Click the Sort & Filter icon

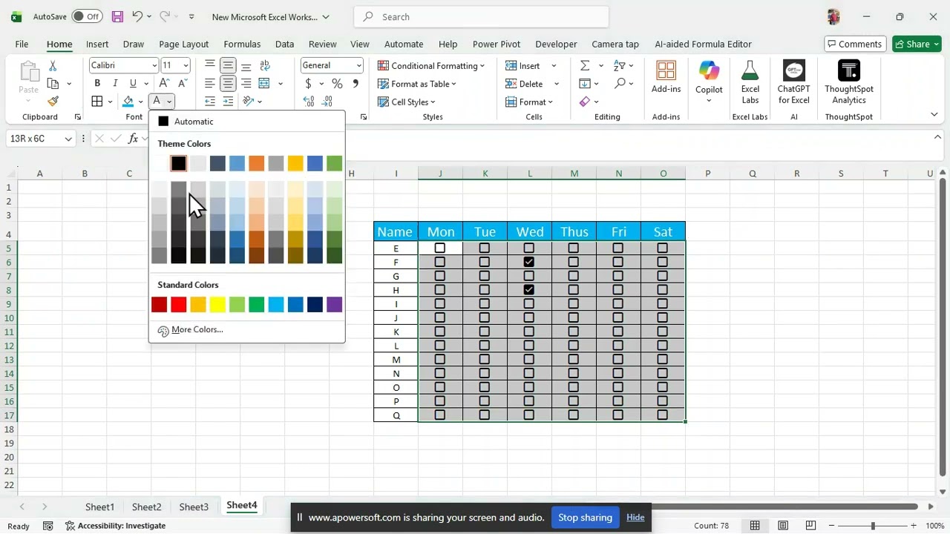coord(620,65)
